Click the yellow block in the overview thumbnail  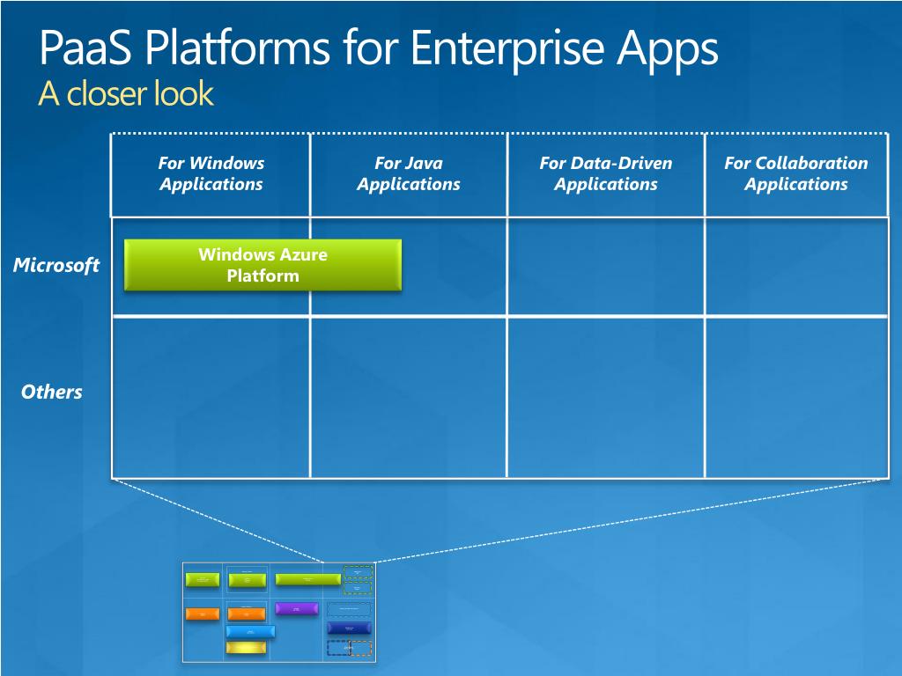(247, 648)
